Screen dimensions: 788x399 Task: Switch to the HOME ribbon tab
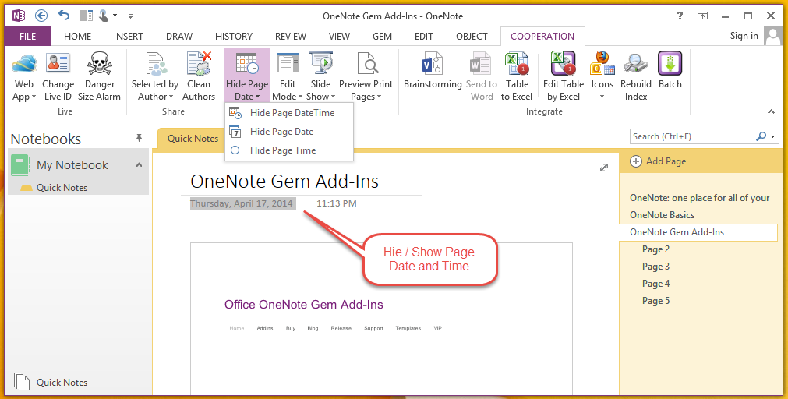77,36
